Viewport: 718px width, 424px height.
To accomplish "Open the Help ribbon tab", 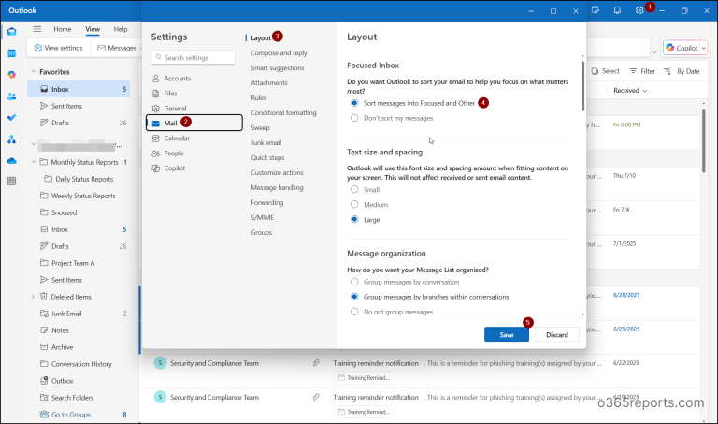I will pyautogui.click(x=121, y=29).
